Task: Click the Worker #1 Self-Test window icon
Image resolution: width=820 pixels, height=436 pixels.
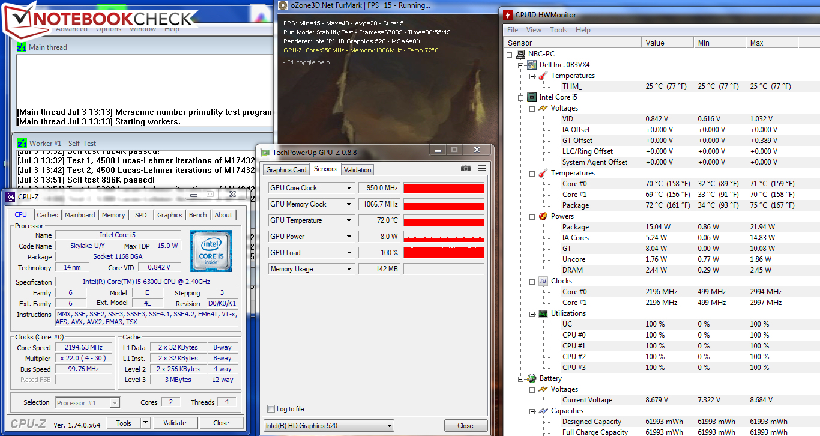Action: (22, 143)
